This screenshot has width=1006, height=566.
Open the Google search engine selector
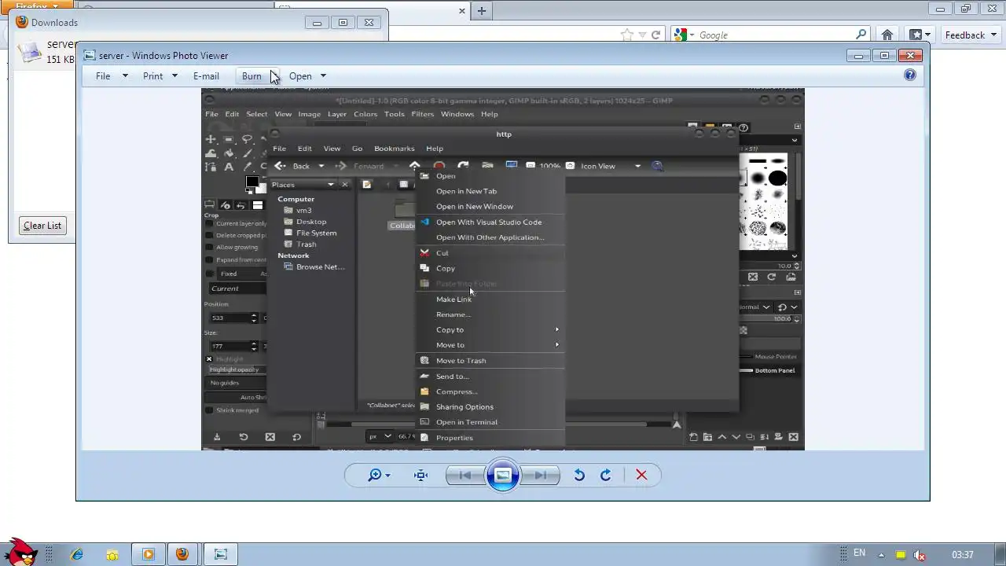click(684, 35)
